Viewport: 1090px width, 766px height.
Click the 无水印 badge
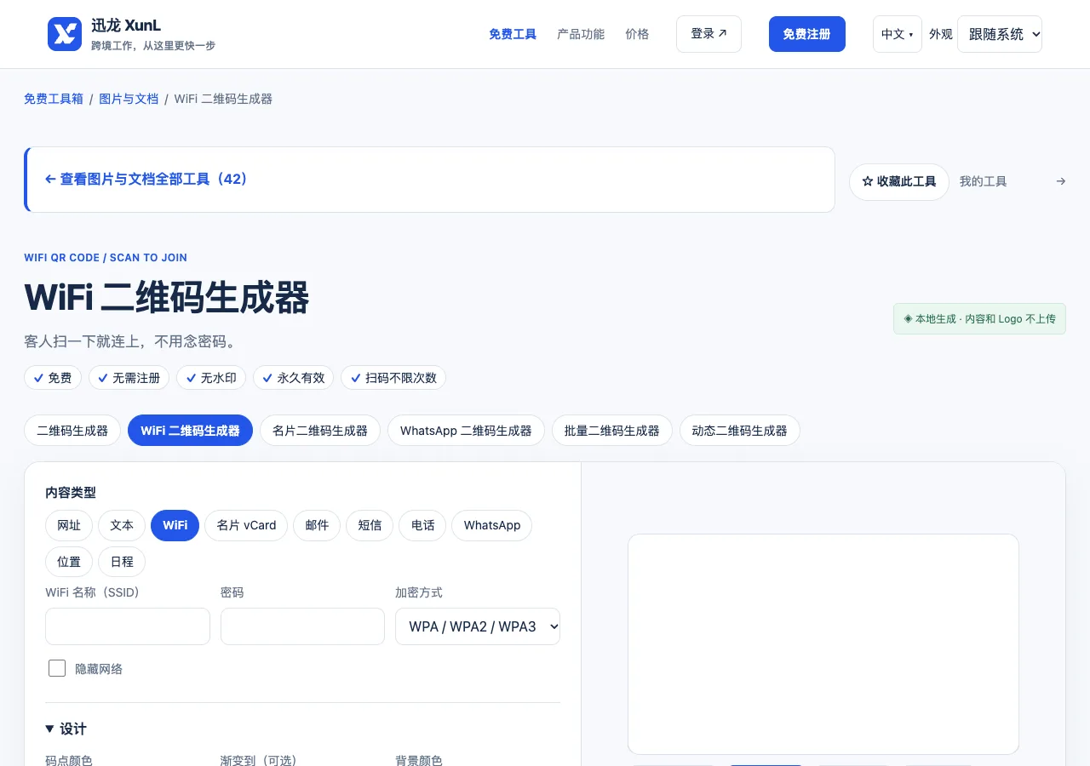(212, 378)
